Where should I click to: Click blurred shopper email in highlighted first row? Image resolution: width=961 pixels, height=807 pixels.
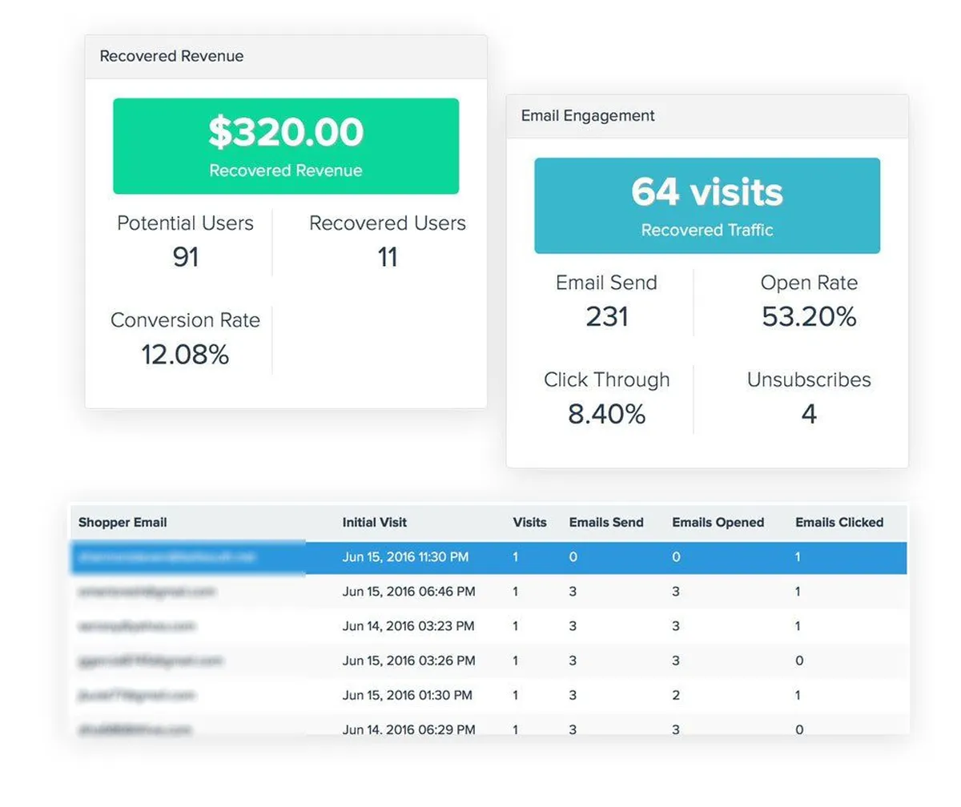click(x=167, y=557)
